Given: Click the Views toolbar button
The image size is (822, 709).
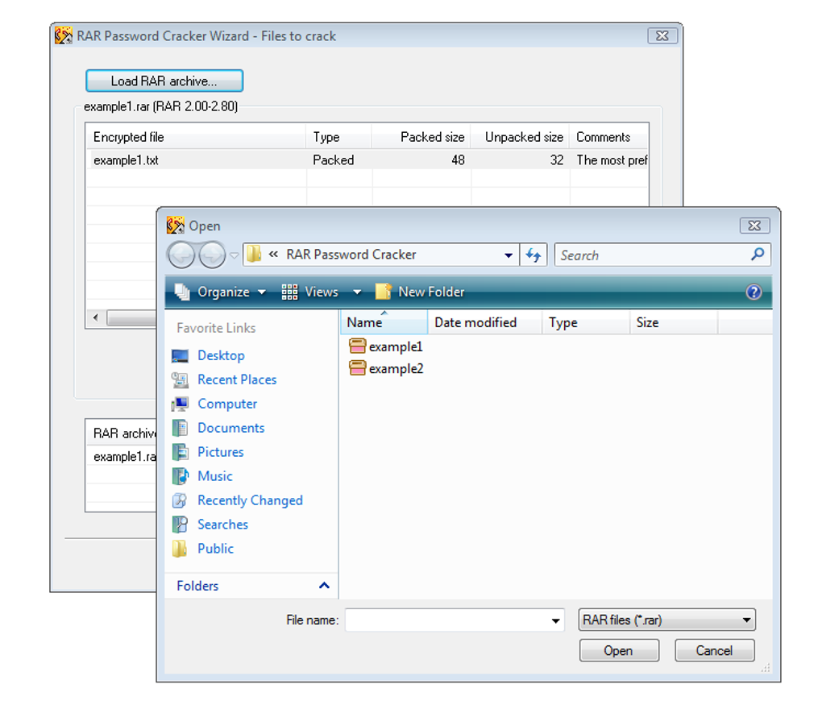Looking at the screenshot, I should (x=309, y=292).
